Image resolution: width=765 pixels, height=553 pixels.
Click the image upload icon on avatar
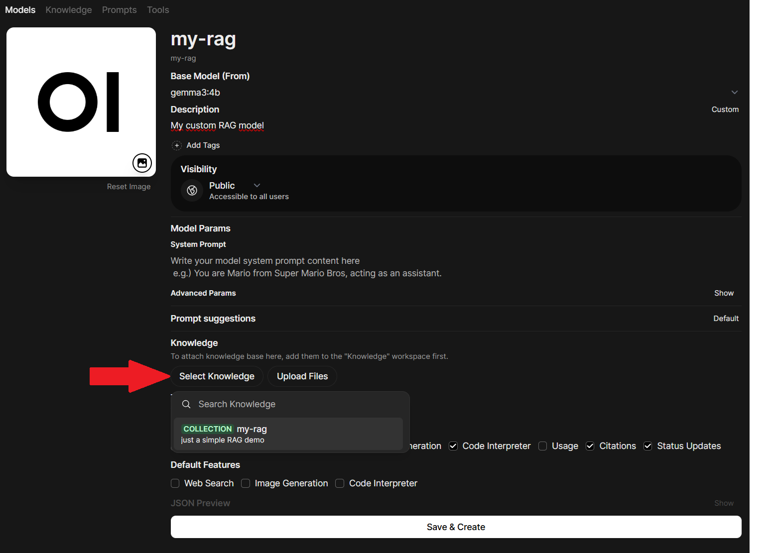142,163
